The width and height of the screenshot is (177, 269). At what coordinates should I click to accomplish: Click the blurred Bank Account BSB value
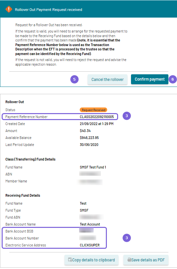pyautogui.click(x=86, y=230)
